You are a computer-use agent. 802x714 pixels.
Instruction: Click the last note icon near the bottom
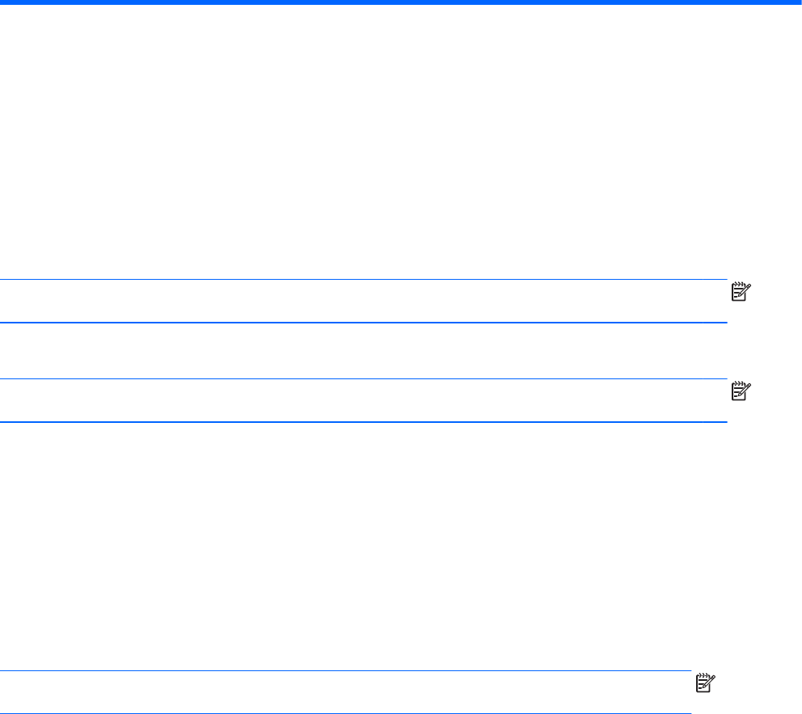click(x=704, y=684)
